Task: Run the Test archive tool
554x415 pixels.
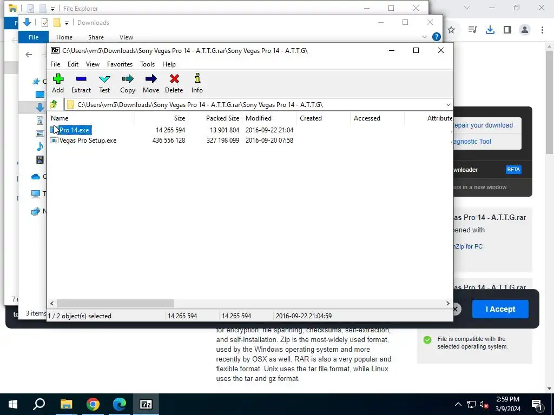Action: click(104, 83)
